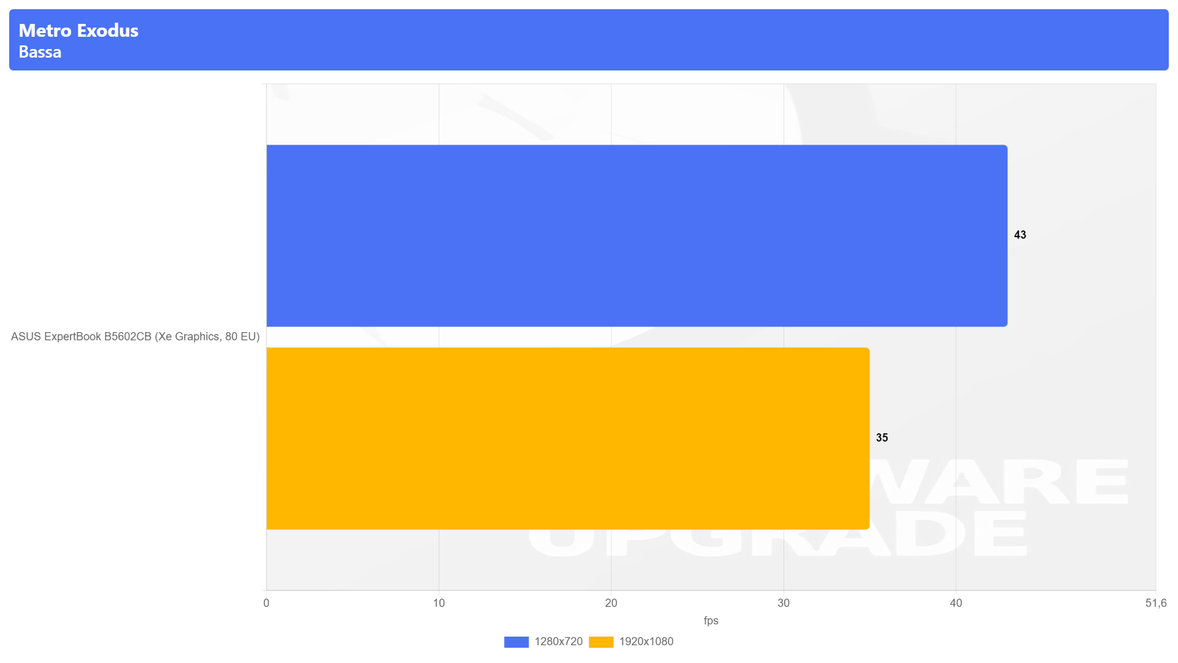Toggle the 1280x720 legend blue swatch
1178x663 pixels.
[x=516, y=642]
